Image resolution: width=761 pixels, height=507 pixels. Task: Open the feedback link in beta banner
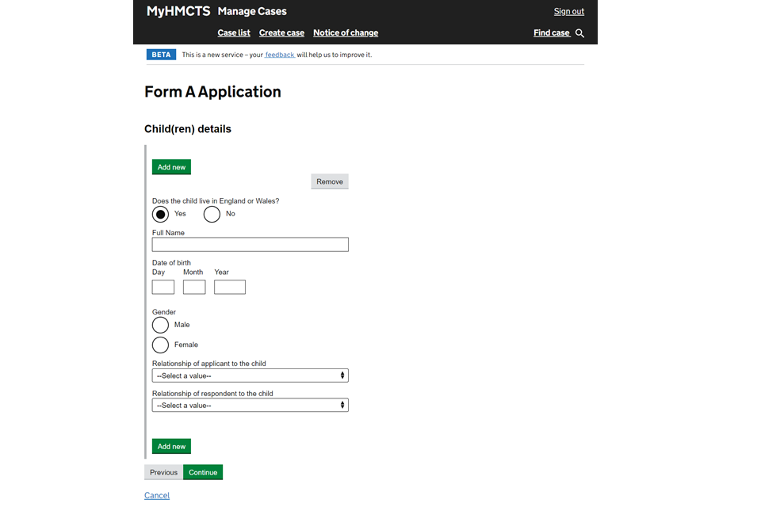click(280, 55)
